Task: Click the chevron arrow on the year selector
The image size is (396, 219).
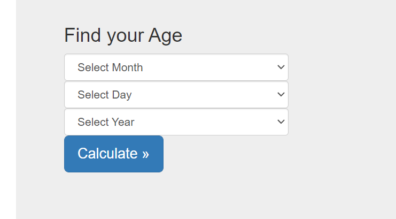Action: pyautogui.click(x=281, y=122)
